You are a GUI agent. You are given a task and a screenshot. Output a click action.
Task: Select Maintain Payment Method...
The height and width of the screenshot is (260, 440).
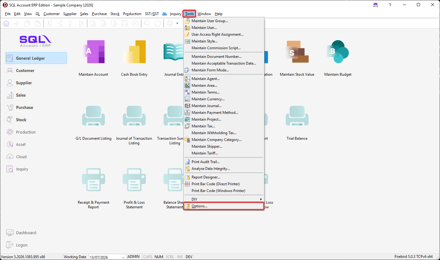[x=224, y=113]
